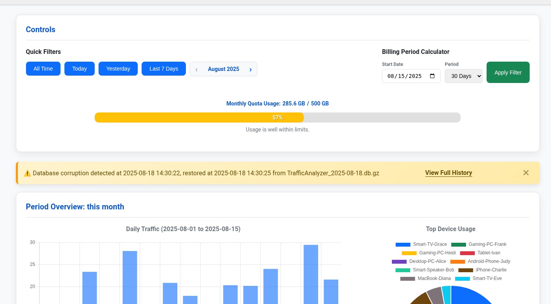Go to next month using right chevron
The image size is (551, 304).
click(x=250, y=69)
